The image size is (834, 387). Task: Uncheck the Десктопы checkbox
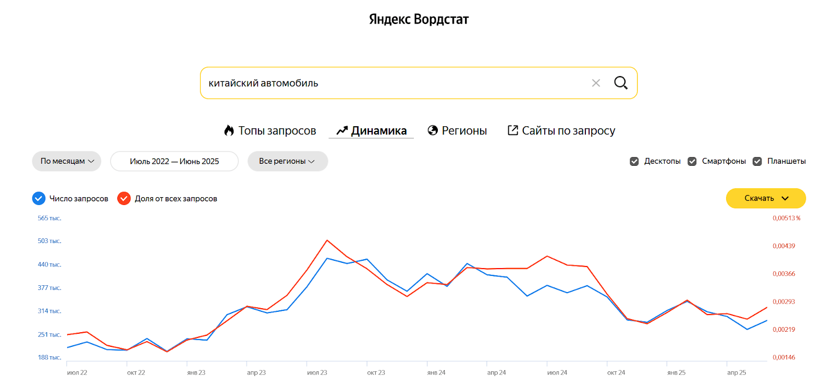[634, 162]
